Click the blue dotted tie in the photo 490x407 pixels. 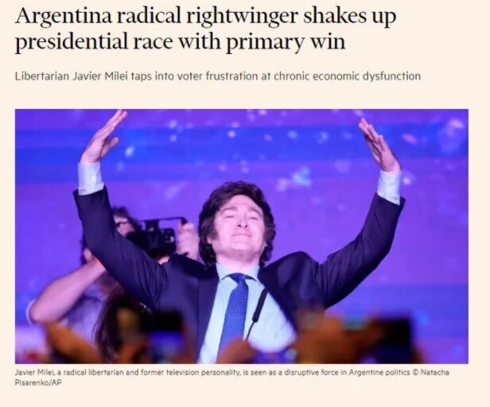click(236, 308)
